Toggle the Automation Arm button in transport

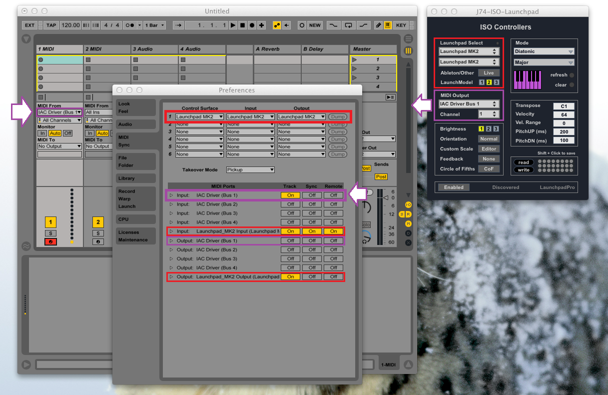(x=277, y=25)
